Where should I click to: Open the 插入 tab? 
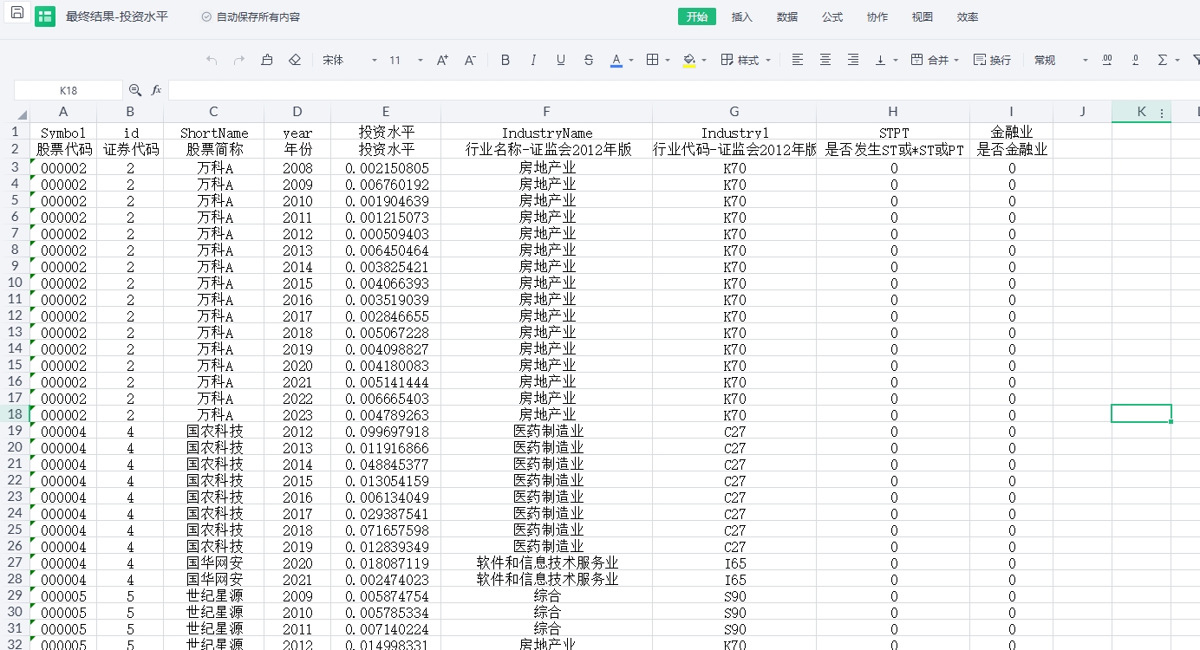742,16
